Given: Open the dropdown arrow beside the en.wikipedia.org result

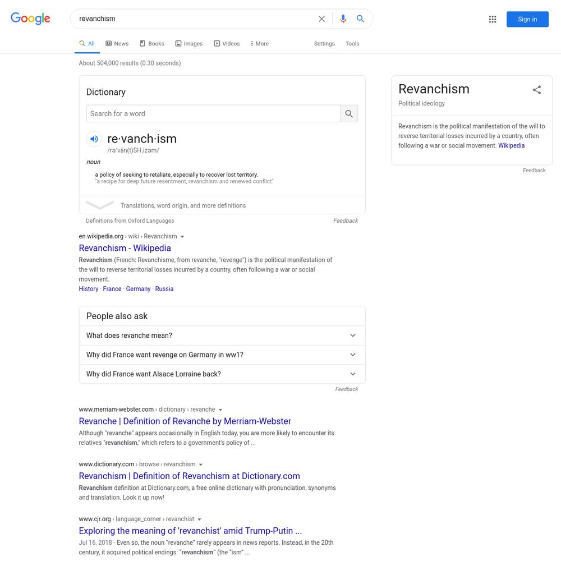Looking at the screenshot, I should (182, 237).
